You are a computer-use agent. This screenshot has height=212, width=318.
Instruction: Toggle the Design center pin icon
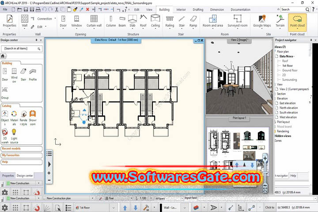pyautogui.click(x=37, y=40)
